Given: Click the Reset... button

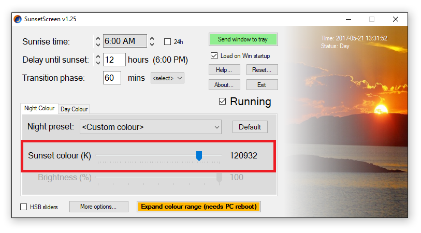Looking at the screenshot, I should (x=262, y=70).
